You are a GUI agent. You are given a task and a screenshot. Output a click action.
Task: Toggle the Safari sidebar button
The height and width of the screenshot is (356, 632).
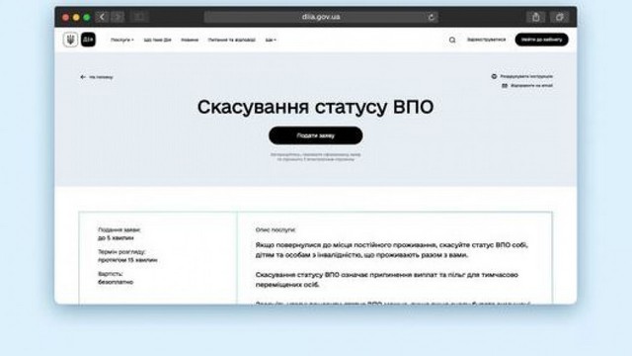click(x=139, y=17)
